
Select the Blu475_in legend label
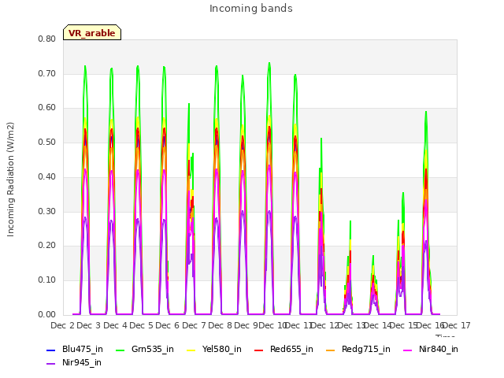coord(83,349)
